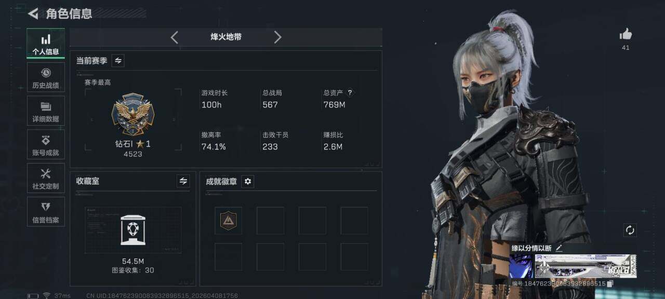Click the 总资产 question mark help icon

click(350, 93)
